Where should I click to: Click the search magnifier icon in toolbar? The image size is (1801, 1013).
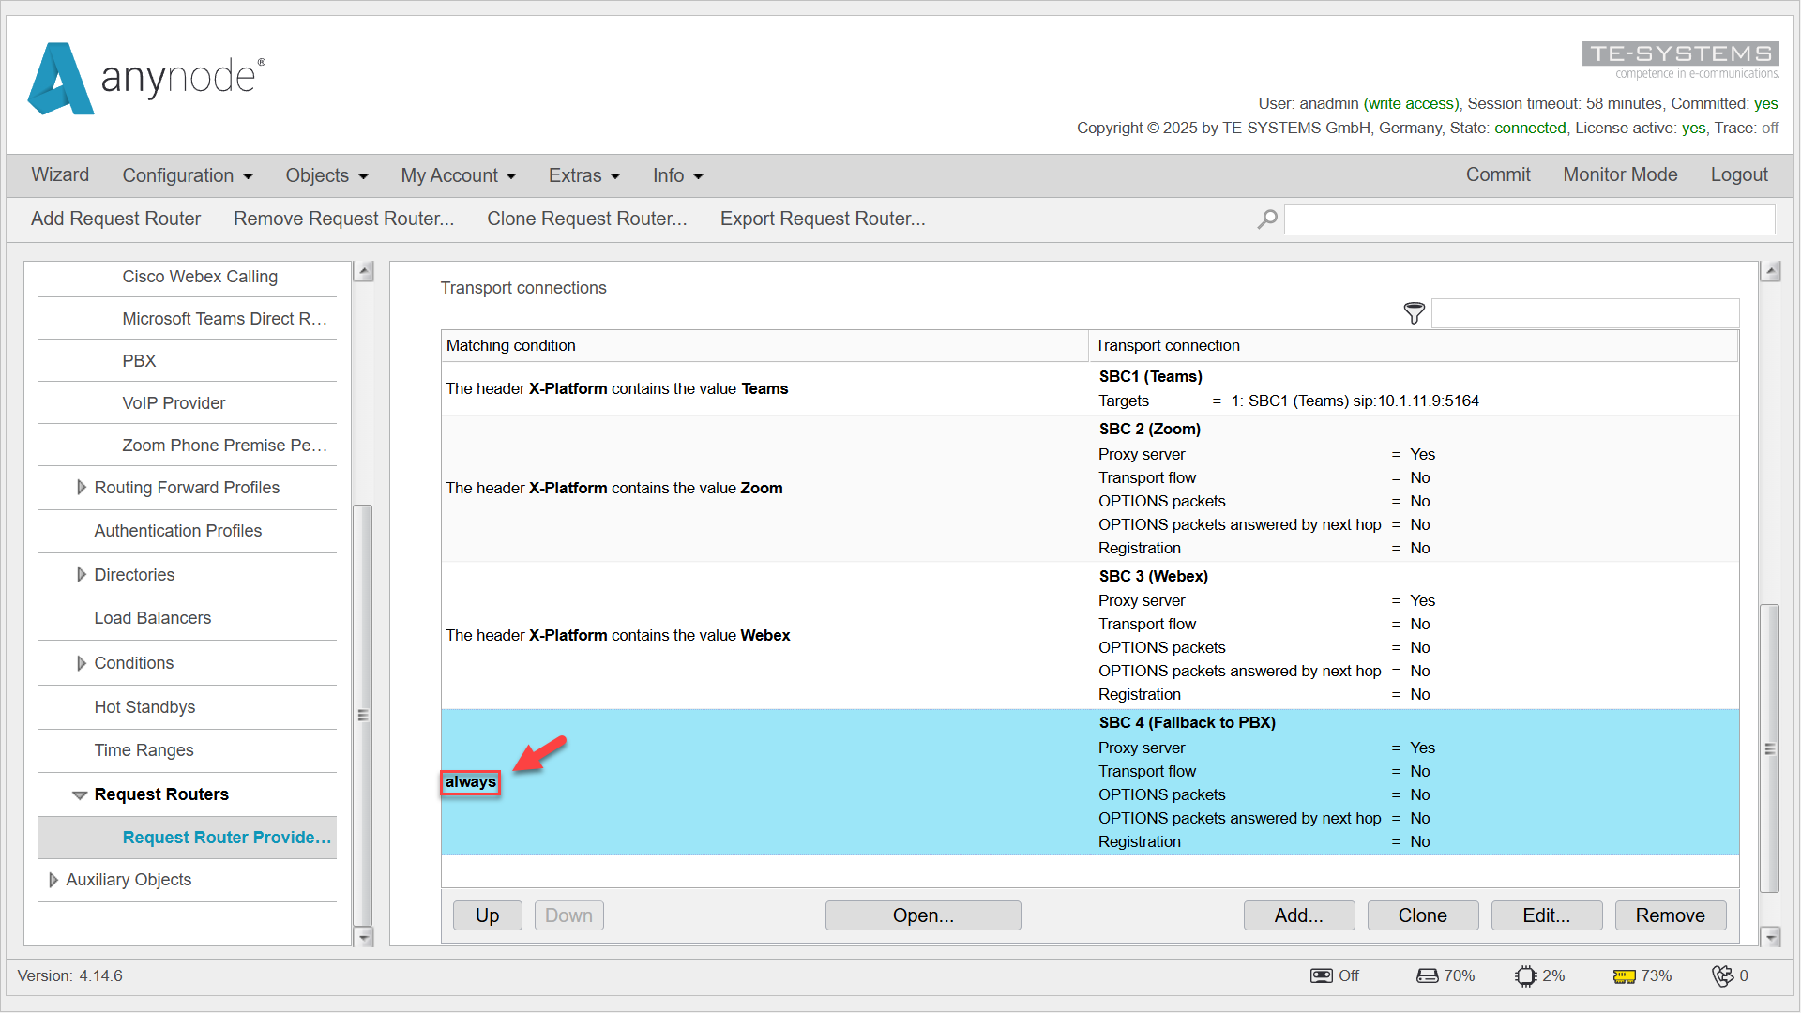point(1266,219)
